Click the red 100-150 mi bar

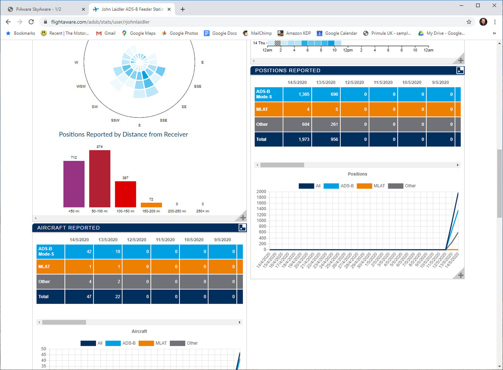click(x=125, y=194)
